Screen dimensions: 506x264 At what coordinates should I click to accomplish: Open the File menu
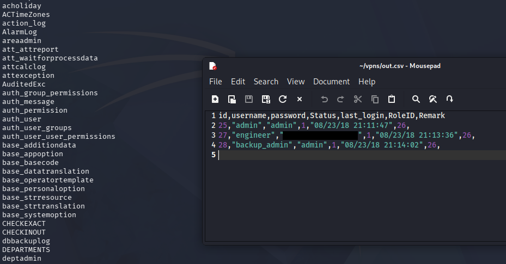(216, 82)
